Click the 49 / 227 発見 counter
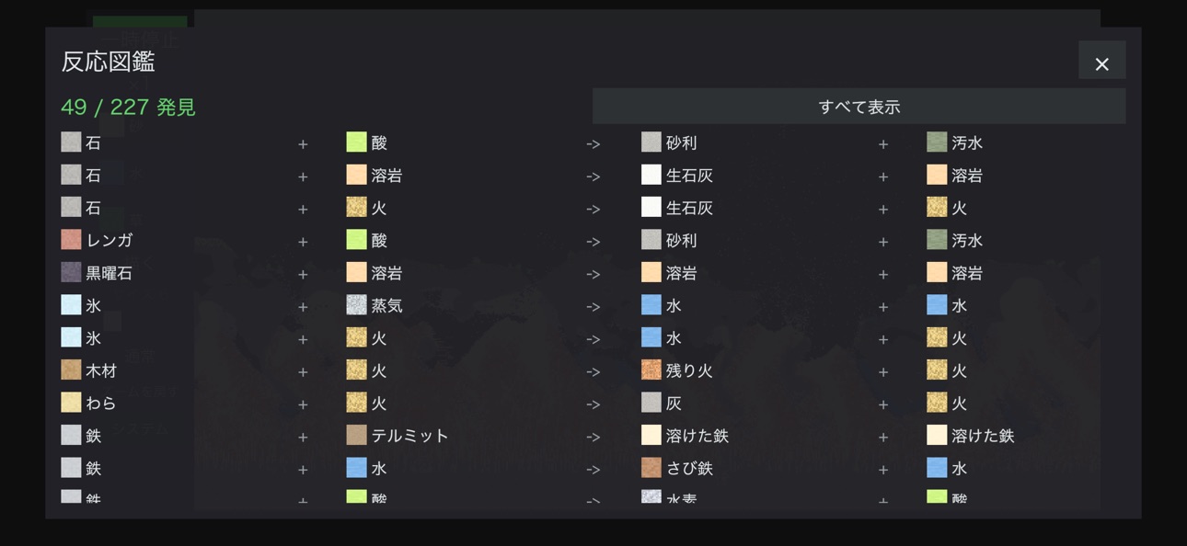This screenshot has width=1187, height=546. pos(128,107)
